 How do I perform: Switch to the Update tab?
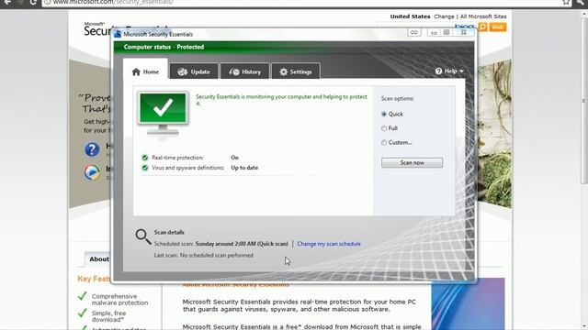tap(194, 71)
